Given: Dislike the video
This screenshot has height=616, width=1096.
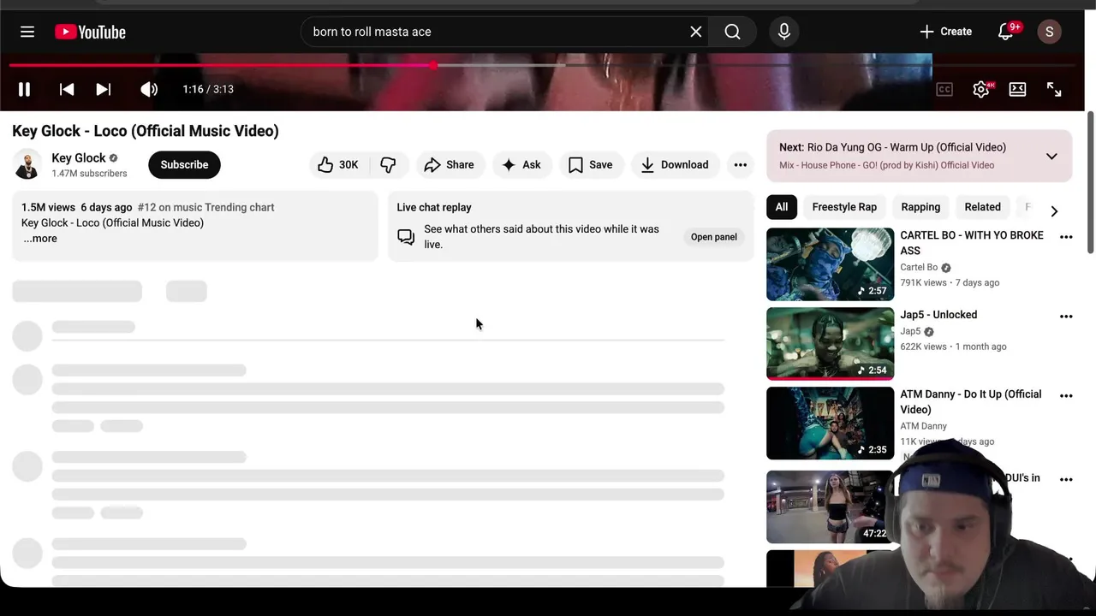Looking at the screenshot, I should point(388,164).
